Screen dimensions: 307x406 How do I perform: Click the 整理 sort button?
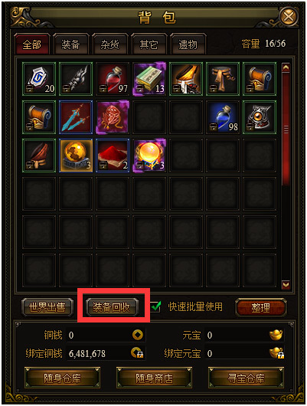point(260,307)
